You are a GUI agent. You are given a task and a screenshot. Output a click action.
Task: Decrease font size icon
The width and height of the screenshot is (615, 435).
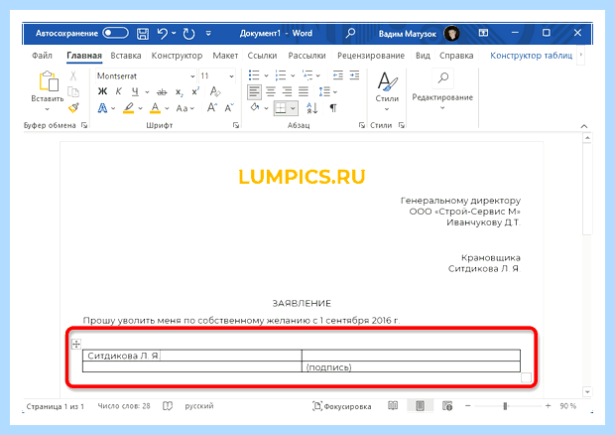click(x=229, y=107)
